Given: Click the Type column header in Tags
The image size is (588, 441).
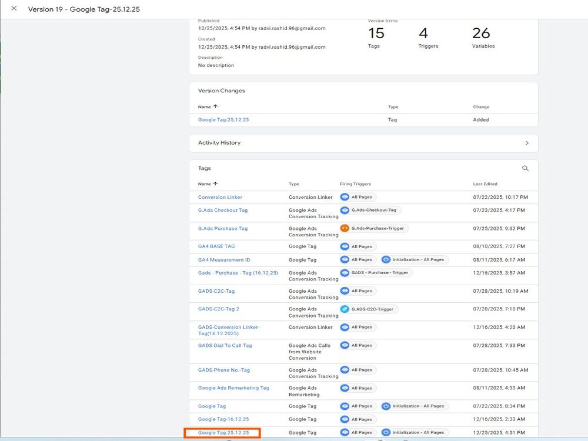Looking at the screenshot, I should pyautogui.click(x=294, y=184).
